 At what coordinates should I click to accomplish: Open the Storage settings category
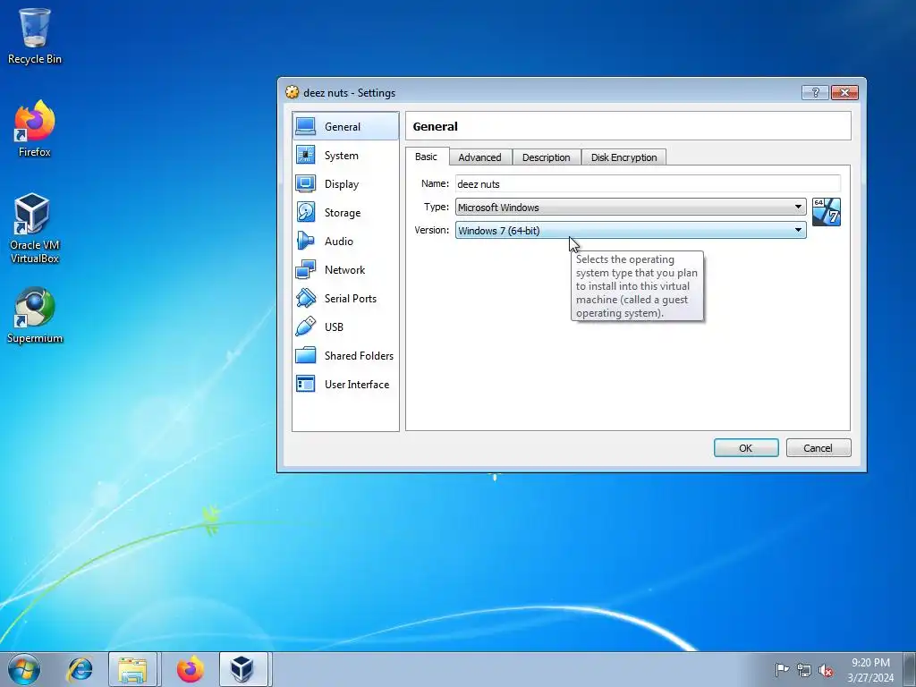pyautogui.click(x=345, y=213)
